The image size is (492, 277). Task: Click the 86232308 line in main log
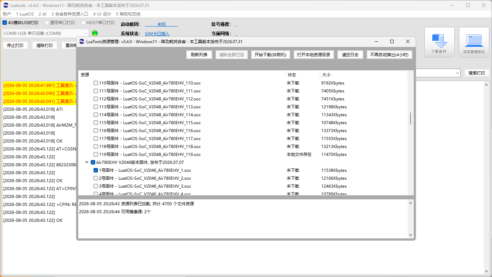click(x=40, y=165)
